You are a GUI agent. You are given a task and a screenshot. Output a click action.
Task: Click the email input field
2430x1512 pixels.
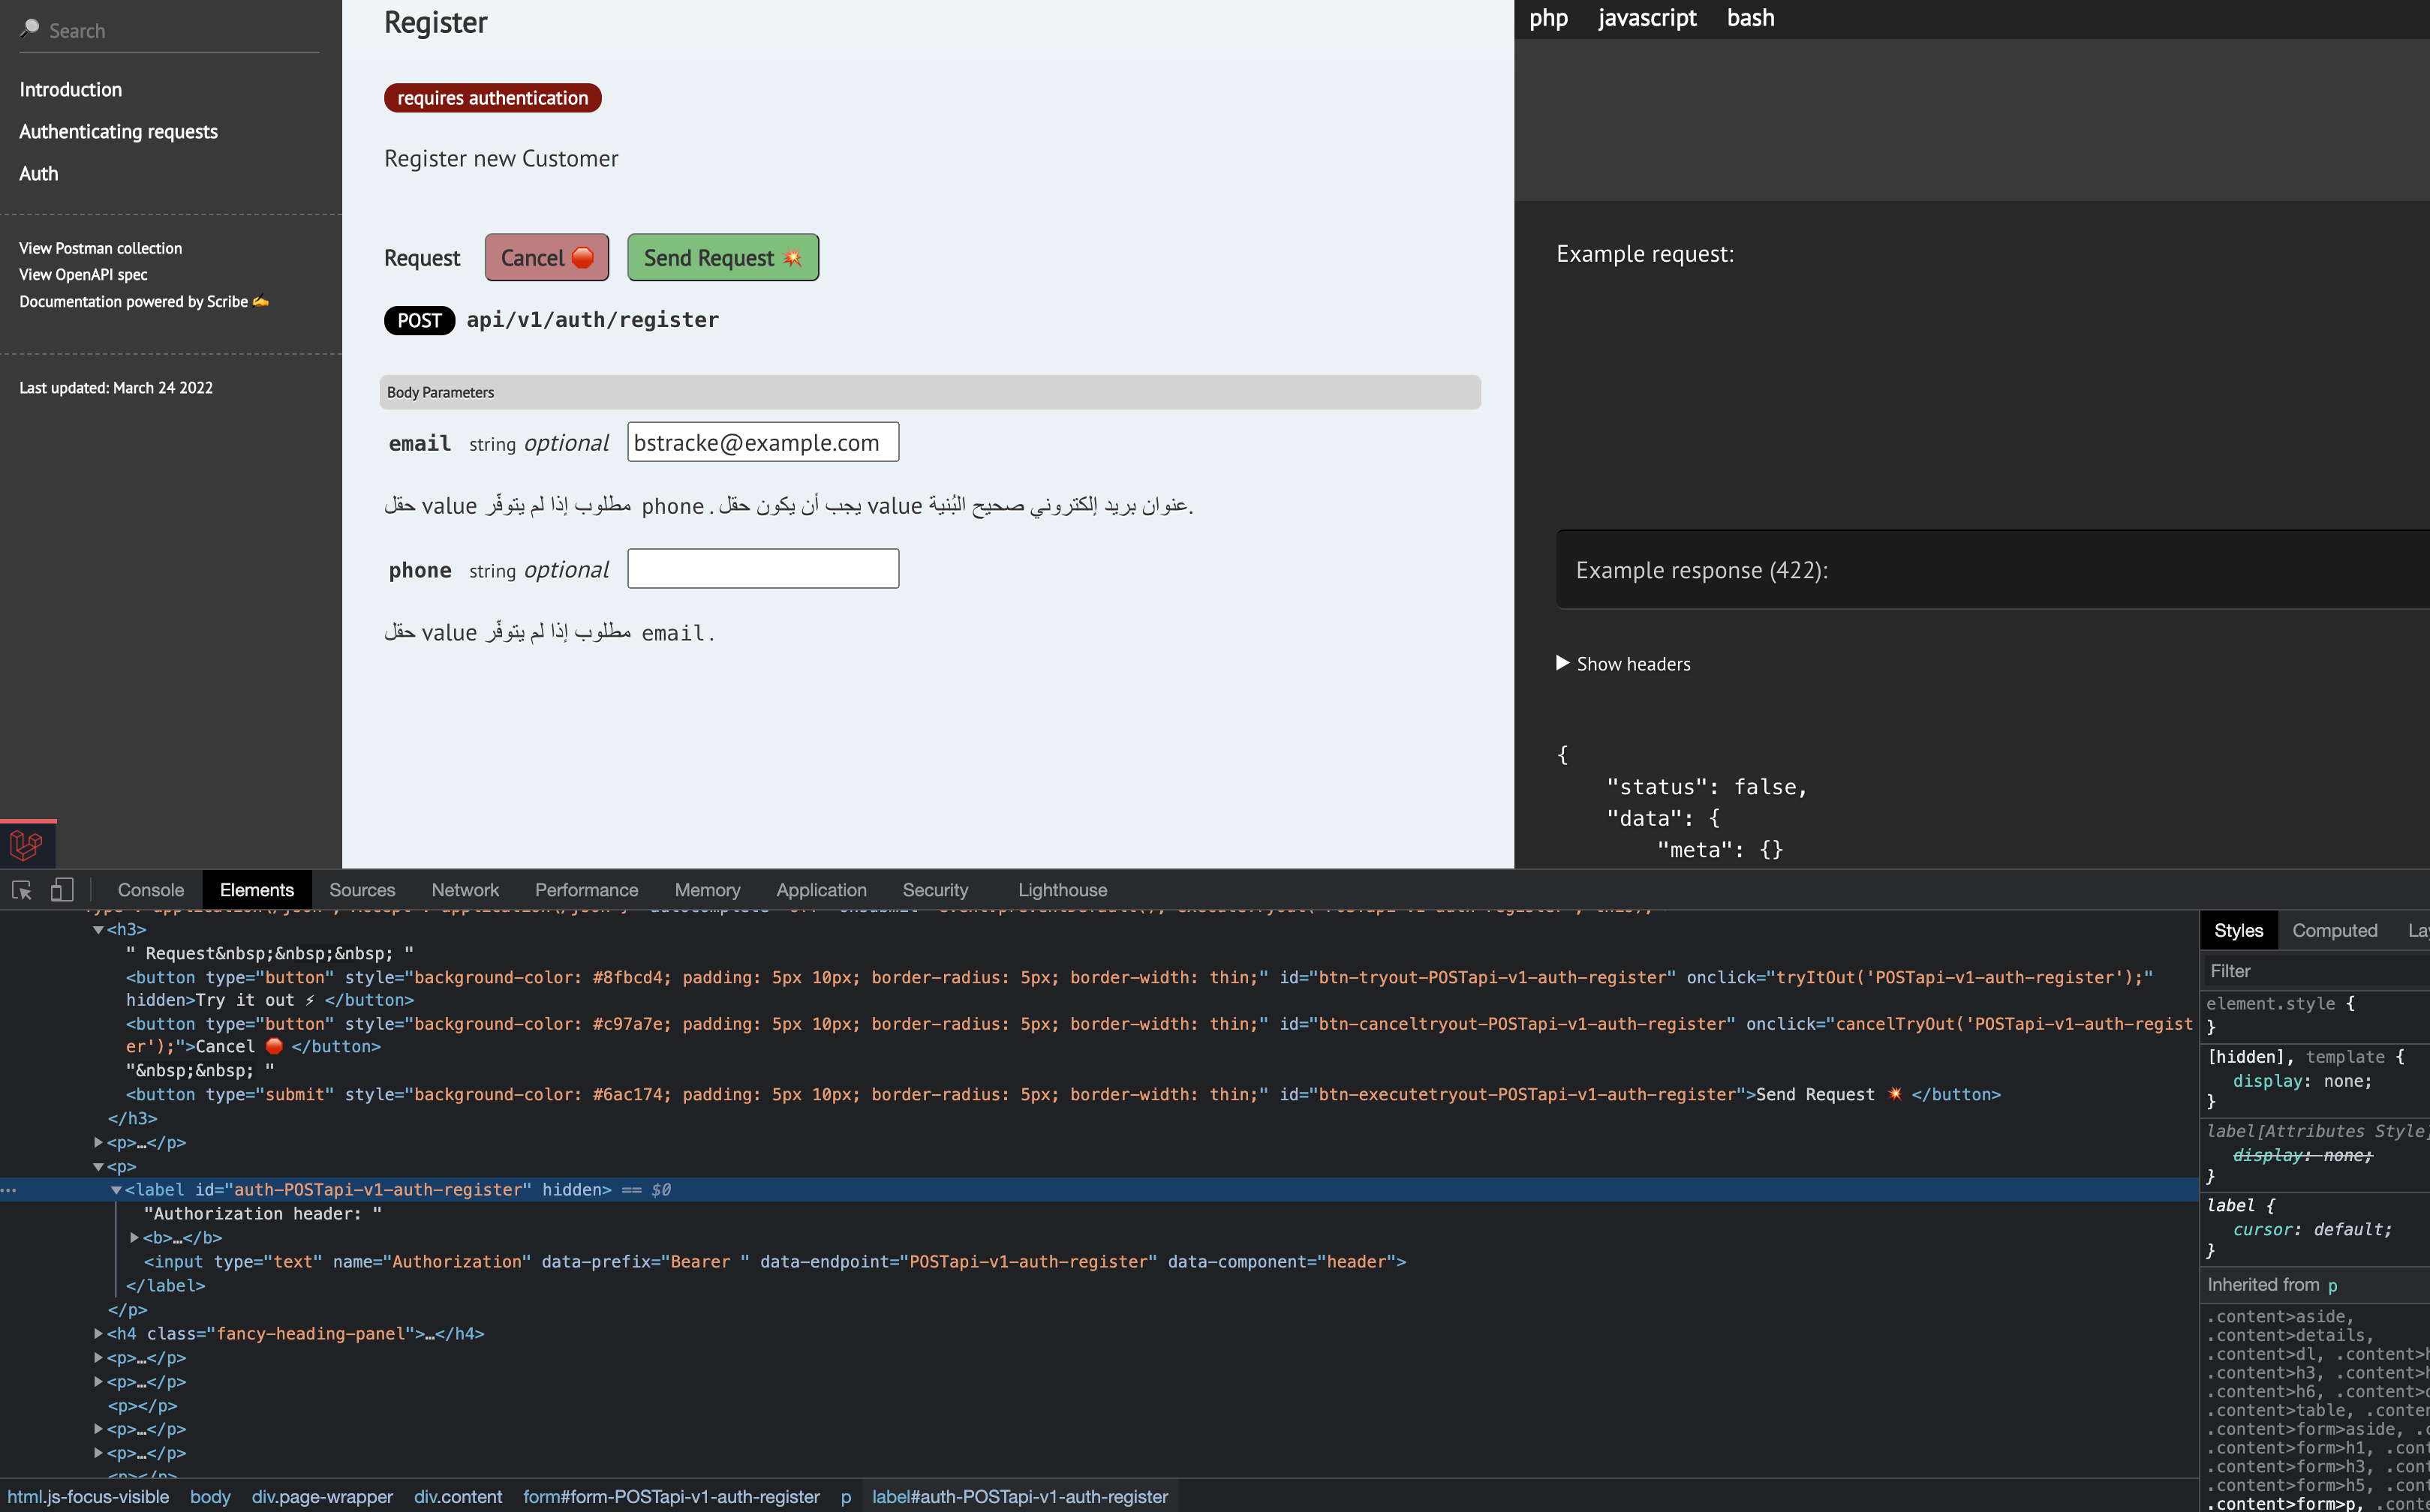click(x=762, y=442)
